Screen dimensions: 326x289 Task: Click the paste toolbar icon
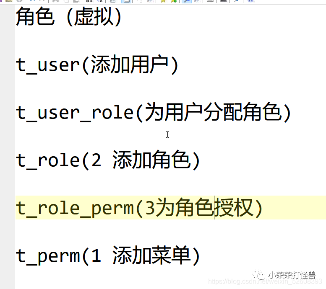pyautogui.click(x=76, y=1)
